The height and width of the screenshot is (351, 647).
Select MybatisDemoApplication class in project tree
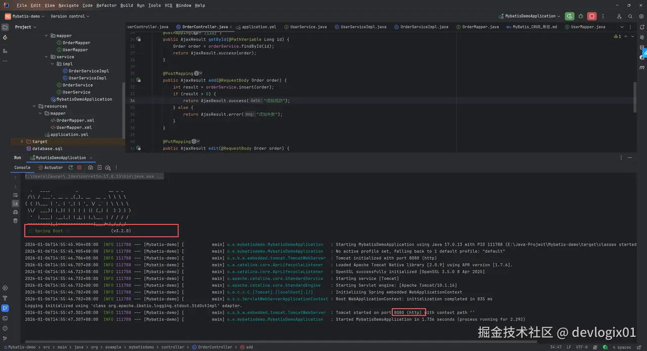click(x=81, y=99)
